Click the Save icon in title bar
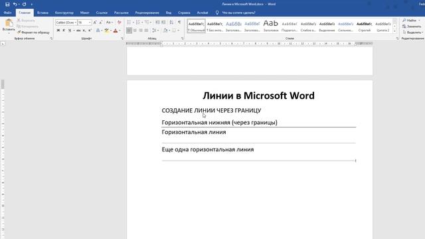This screenshot has height=239, width=425. (7, 5)
